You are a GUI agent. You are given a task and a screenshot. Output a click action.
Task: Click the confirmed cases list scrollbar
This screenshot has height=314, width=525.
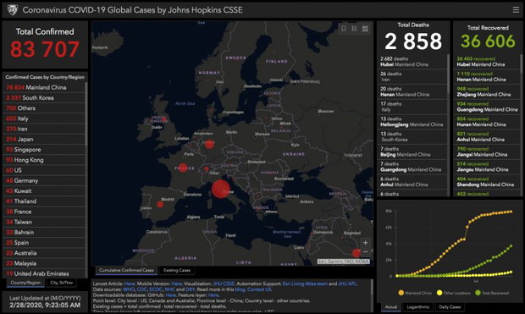tap(86, 113)
